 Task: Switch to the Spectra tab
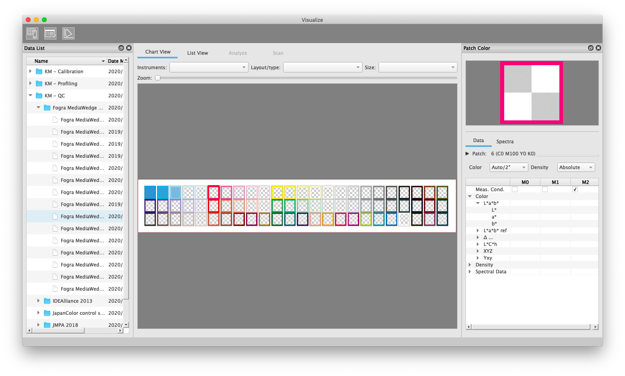click(x=505, y=141)
